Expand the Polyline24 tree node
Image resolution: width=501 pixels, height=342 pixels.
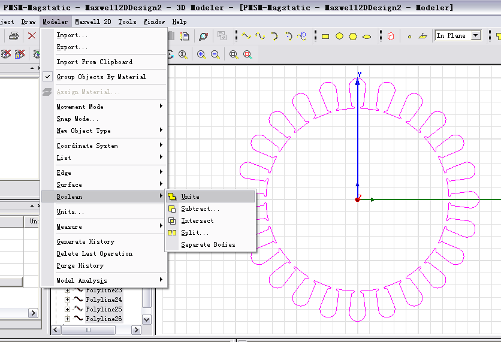67,299
